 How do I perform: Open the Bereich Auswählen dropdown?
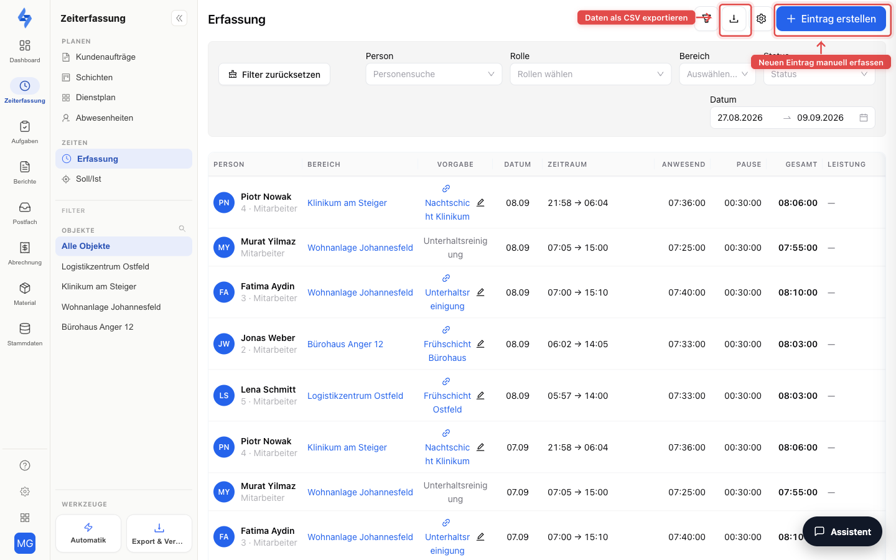[717, 74]
